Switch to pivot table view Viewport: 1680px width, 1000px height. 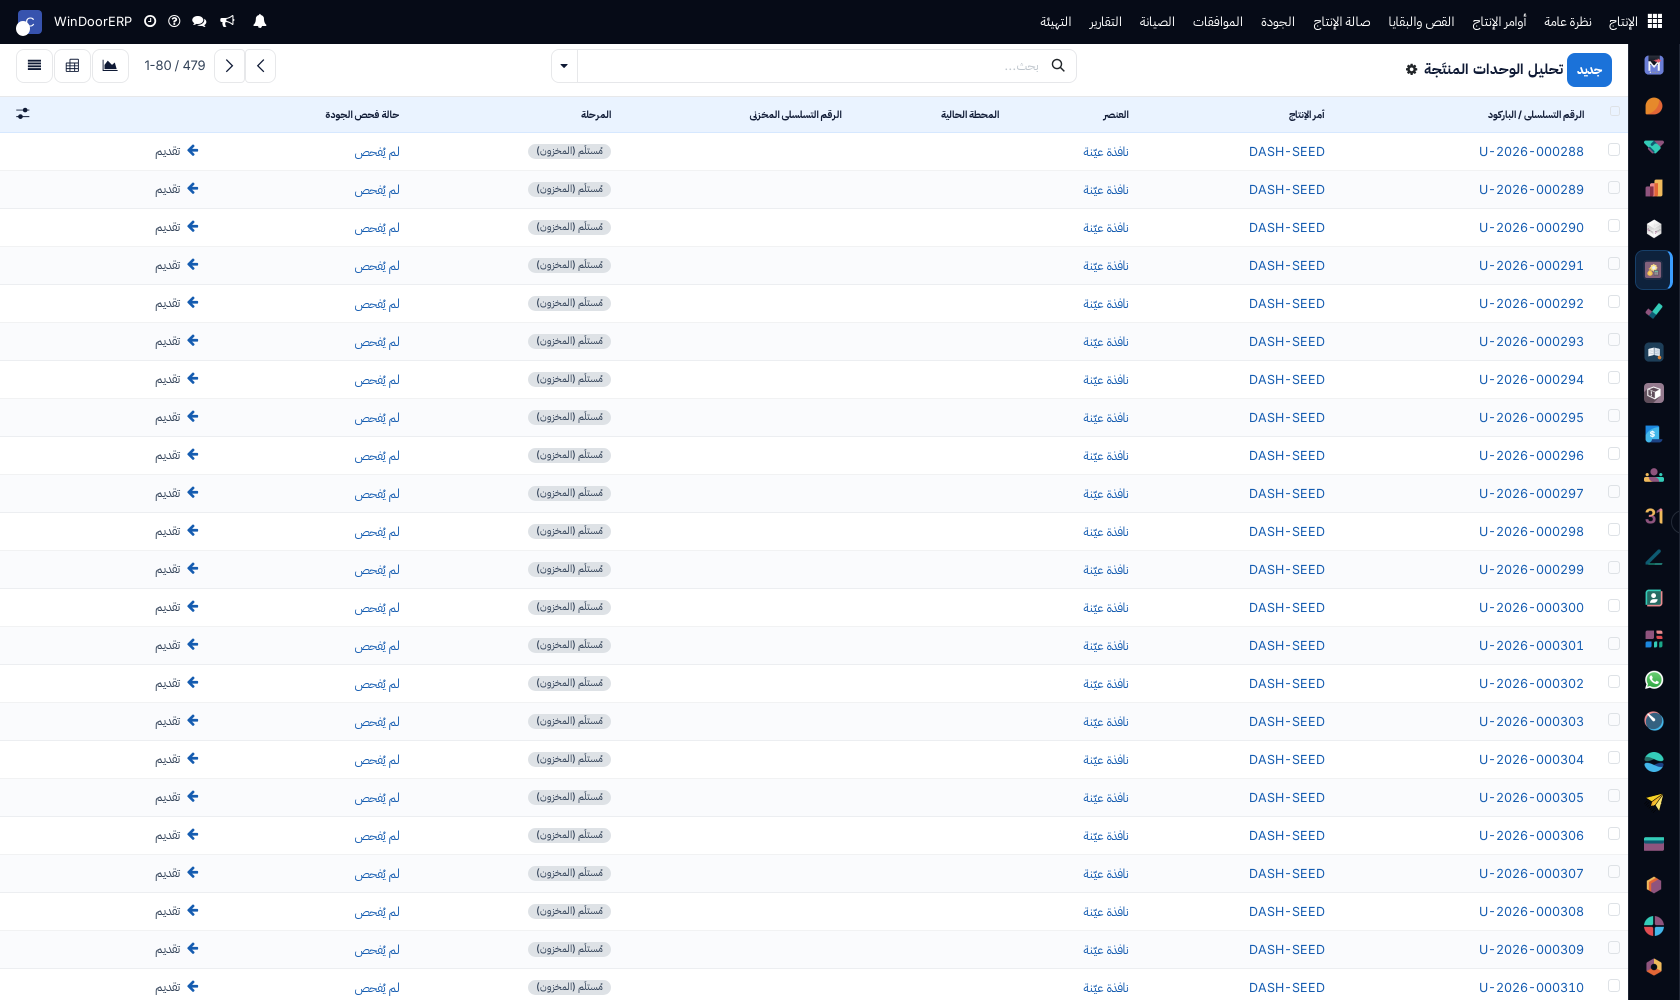click(x=72, y=65)
